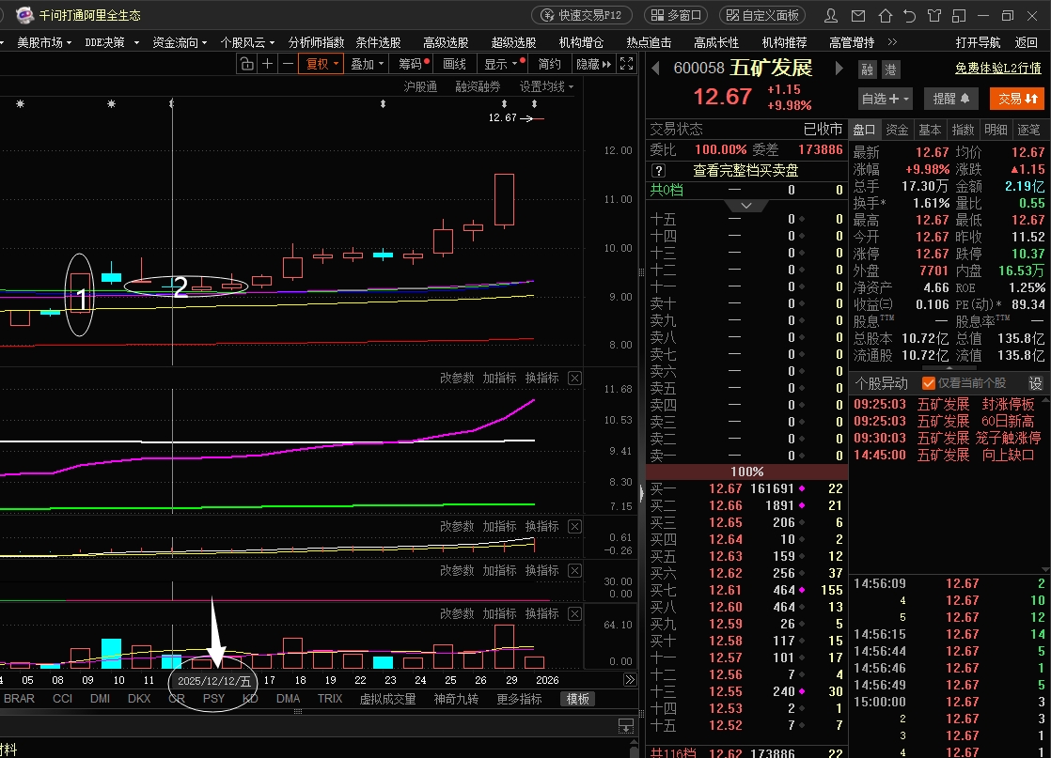The image size is (1051, 758).
Task: Toggle 仅看当前个股 checkbox
Action: coord(929,383)
